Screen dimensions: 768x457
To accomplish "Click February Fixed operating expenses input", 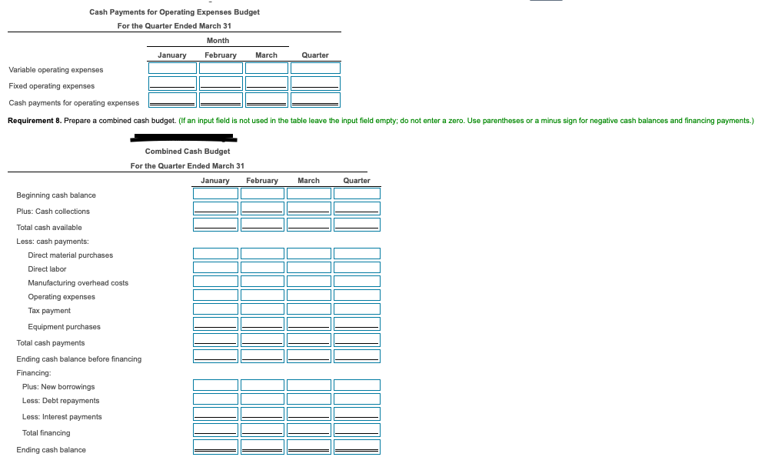I will tap(221, 83).
